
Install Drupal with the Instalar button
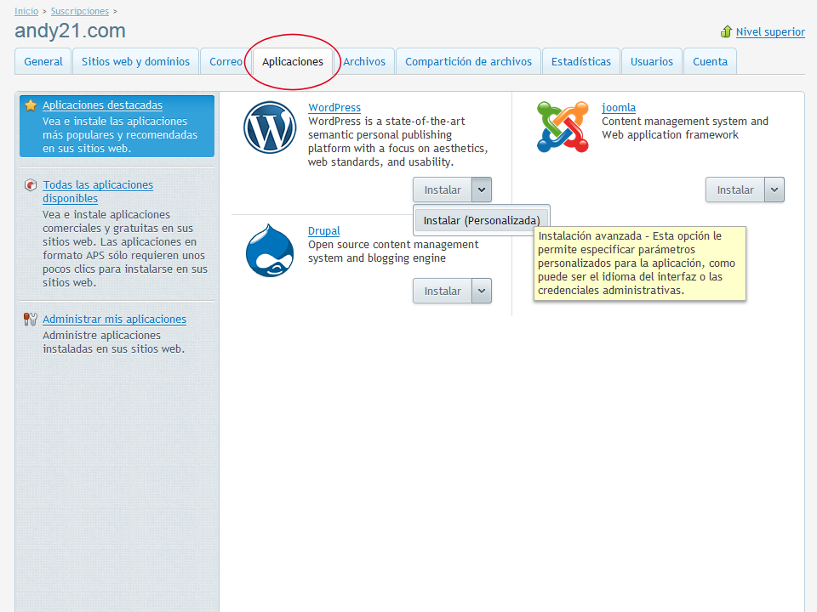click(443, 291)
